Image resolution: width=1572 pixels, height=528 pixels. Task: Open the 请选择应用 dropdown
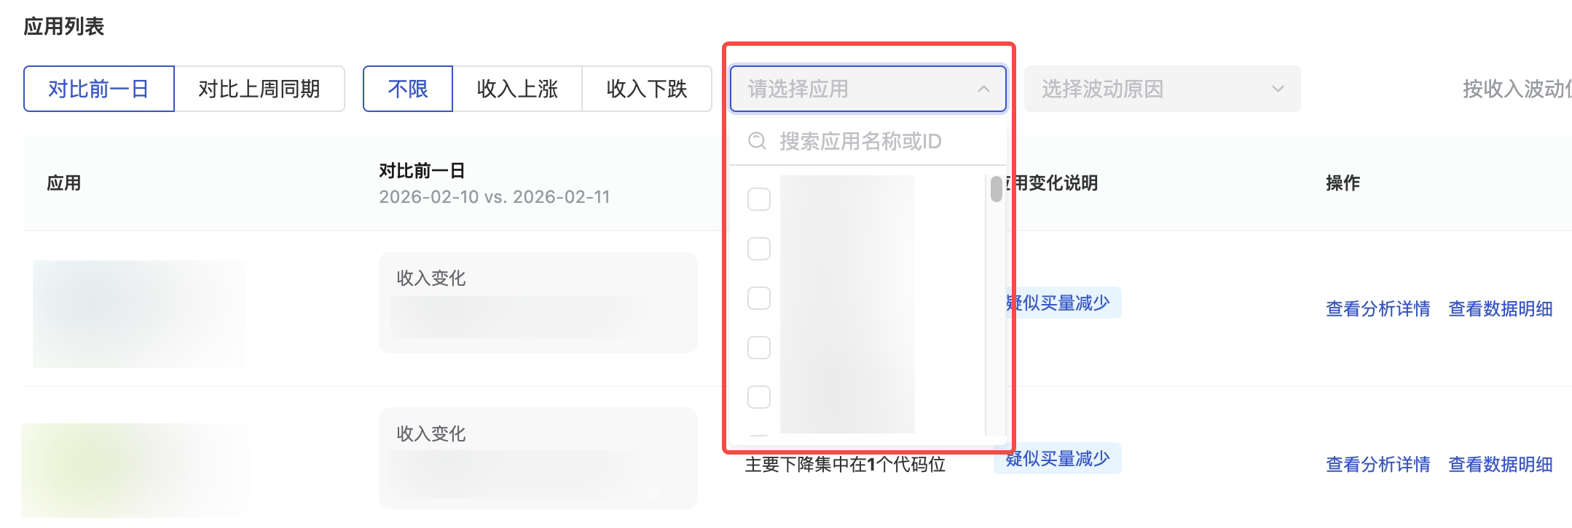coord(860,89)
